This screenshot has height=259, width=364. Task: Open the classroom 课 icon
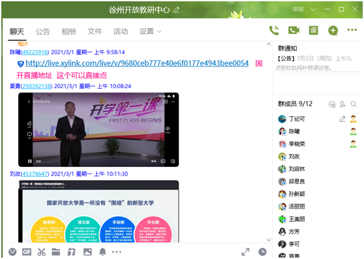pos(313,31)
